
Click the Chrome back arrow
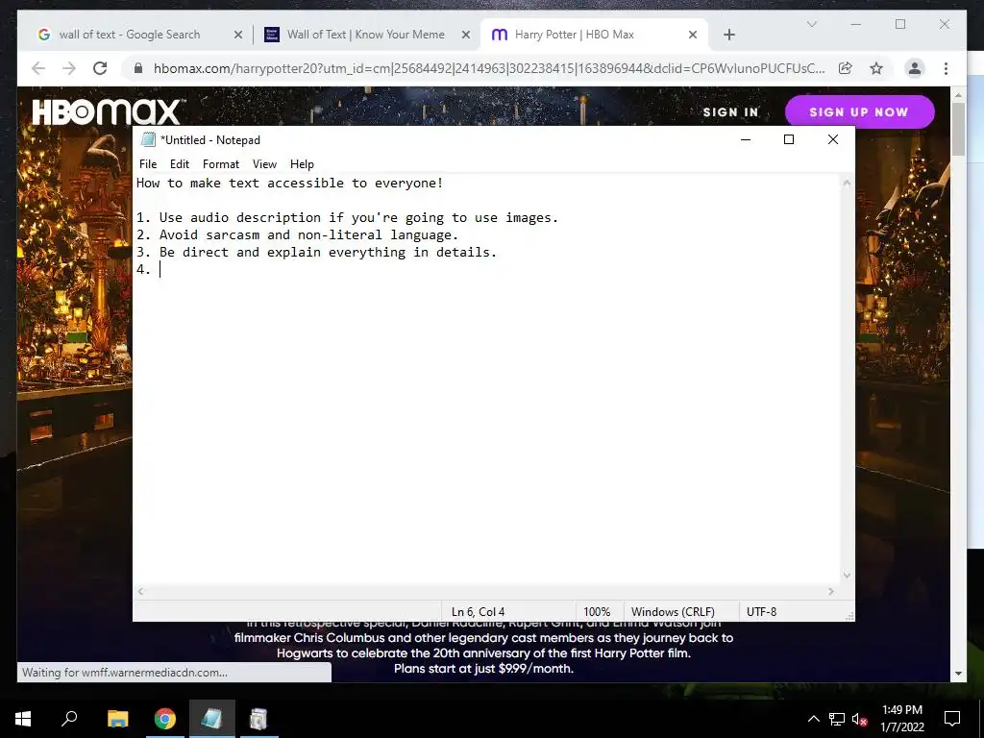(x=38, y=68)
